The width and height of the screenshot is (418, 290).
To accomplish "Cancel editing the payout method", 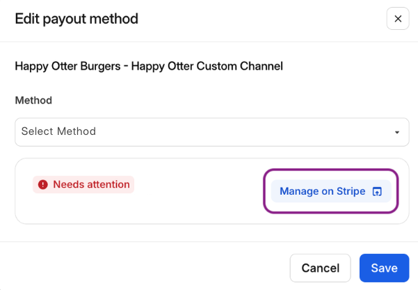I will pos(320,268).
